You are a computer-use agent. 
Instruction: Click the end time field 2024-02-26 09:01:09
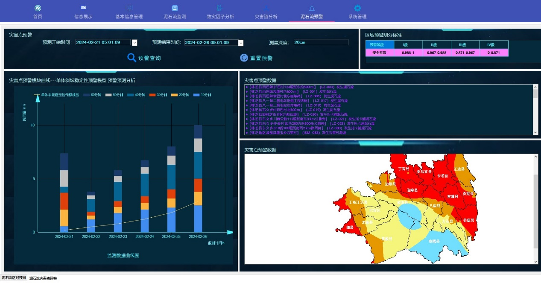pyautogui.click(x=211, y=42)
